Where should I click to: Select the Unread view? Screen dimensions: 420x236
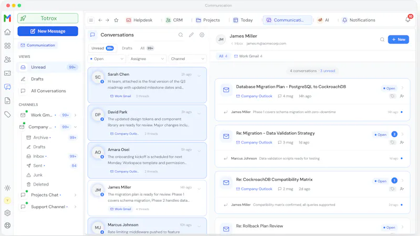[x=48, y=67]
